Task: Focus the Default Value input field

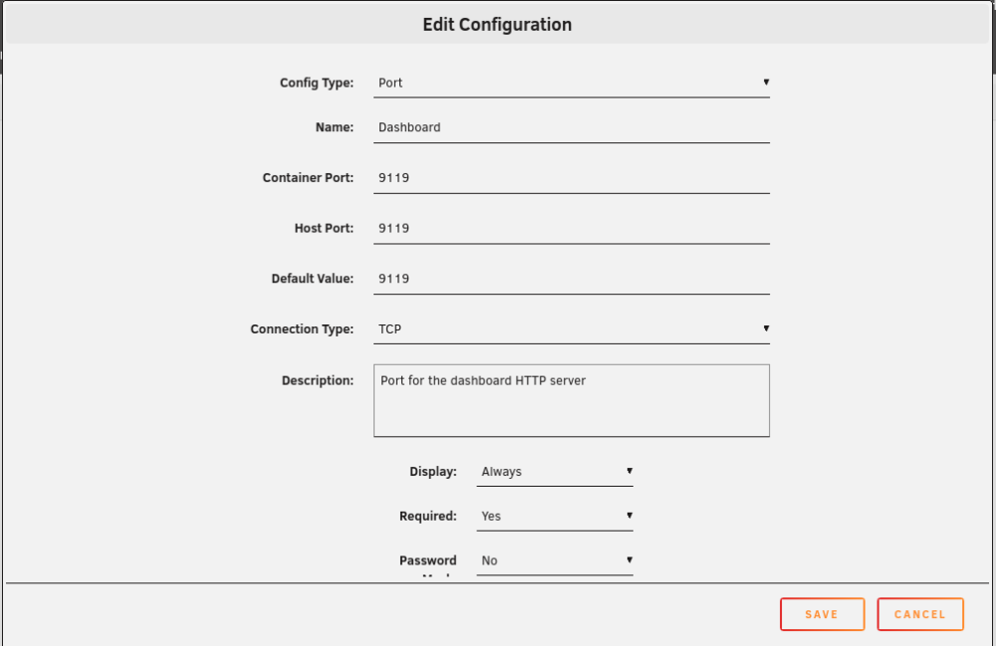Action: pos(571,280)
